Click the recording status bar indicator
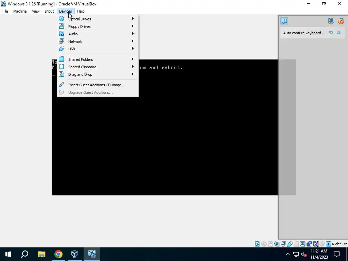 pyautogui.click(x=309, y=244)
